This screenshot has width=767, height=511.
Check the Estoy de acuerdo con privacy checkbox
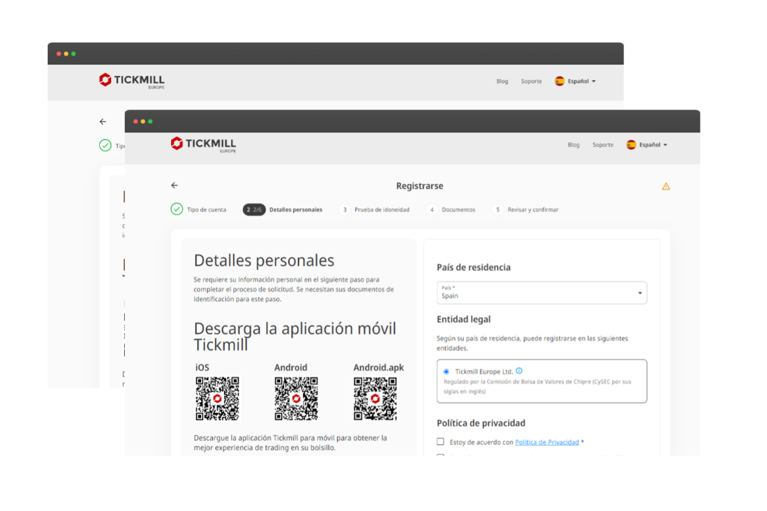441,442
